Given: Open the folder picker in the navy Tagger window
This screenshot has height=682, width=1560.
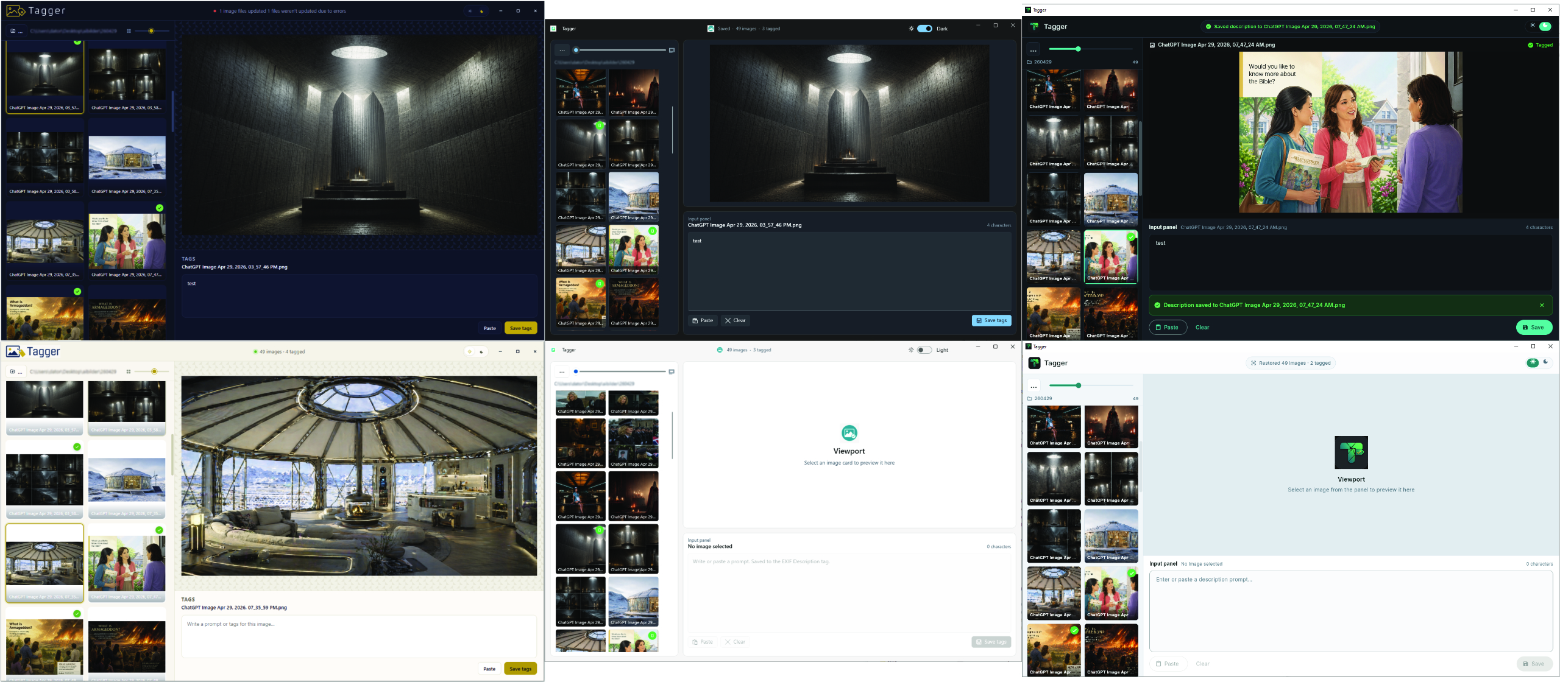Looking at the screenshot, I should coord(16,31).
